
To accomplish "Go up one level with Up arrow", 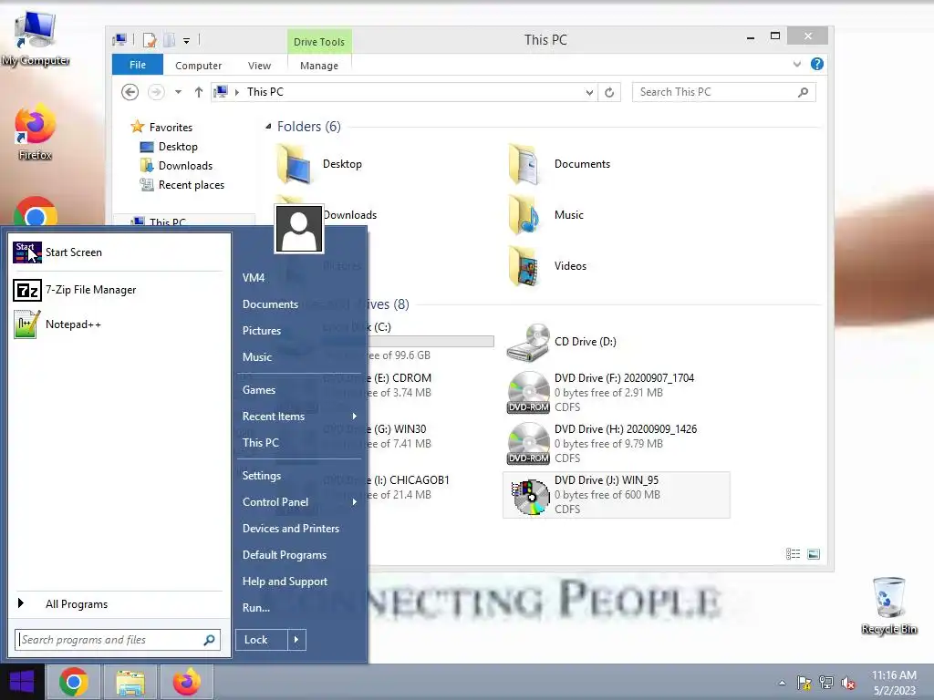I will (x=198, y=92).
